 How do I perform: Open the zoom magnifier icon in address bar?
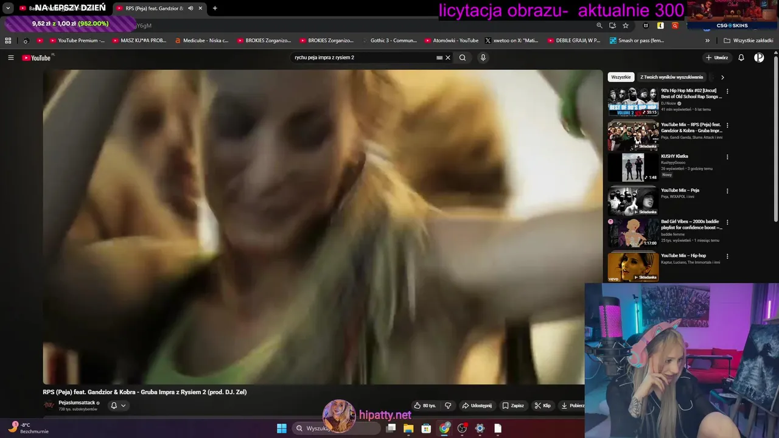pos(599,26)
